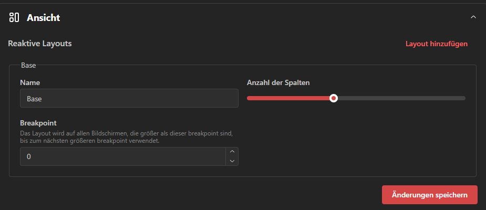Add a new layout via Layout hinzufügen
486x210 pixels.
pos(436,44)
